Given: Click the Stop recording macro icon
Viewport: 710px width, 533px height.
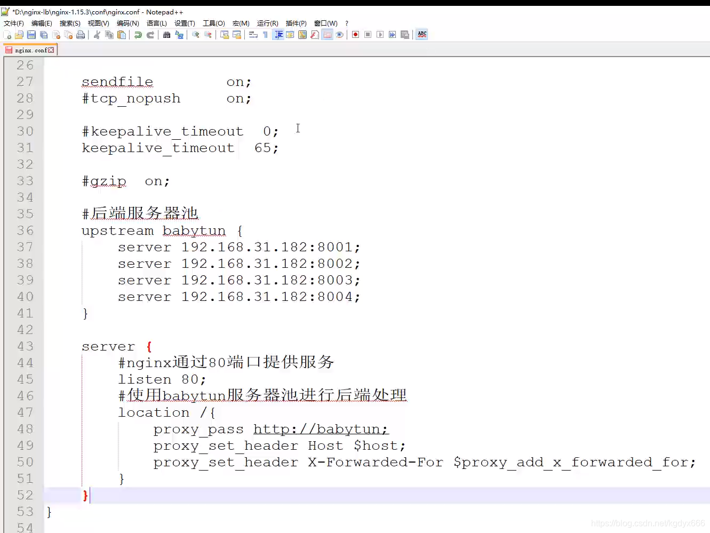Looking at the screenshot, I should click(x=368, y=35).
